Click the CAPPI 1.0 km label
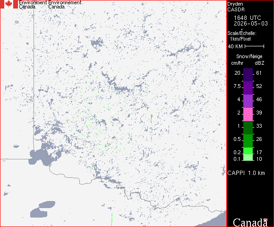 pos(246,173)
